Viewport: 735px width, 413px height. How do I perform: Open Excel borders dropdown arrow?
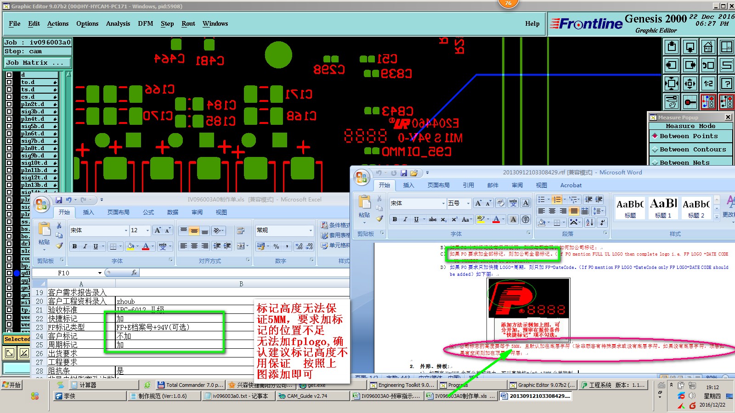[121, 246]
